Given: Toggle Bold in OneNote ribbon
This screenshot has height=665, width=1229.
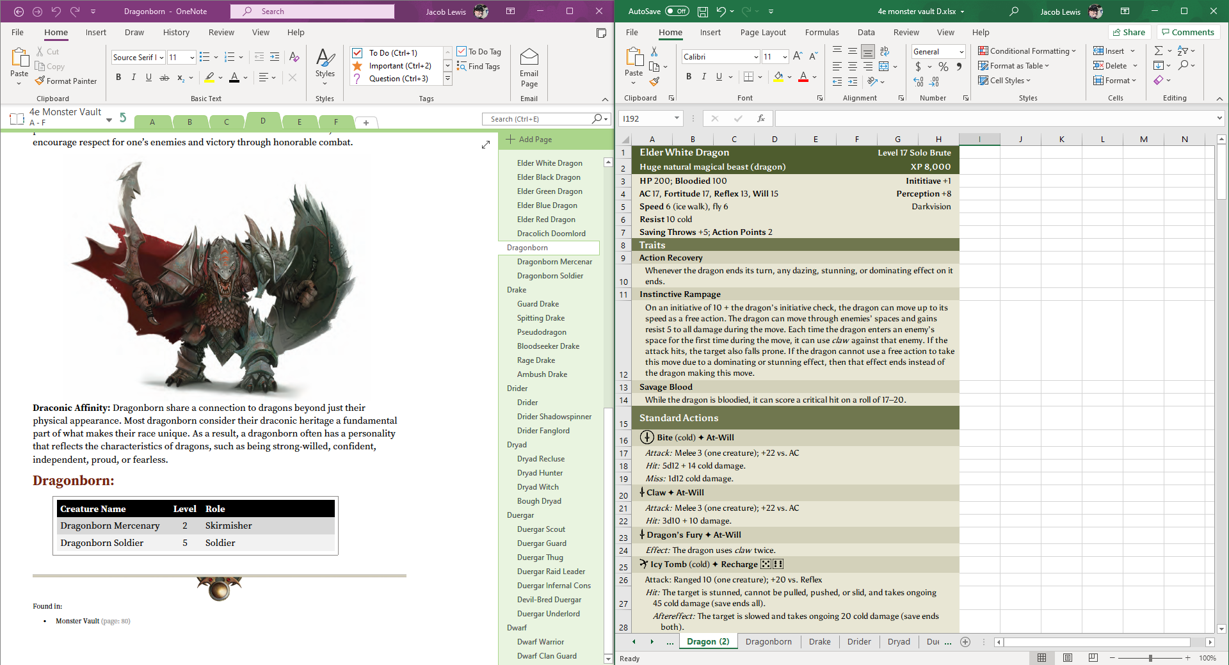Looking at the screenshot, I should (118, 77).
